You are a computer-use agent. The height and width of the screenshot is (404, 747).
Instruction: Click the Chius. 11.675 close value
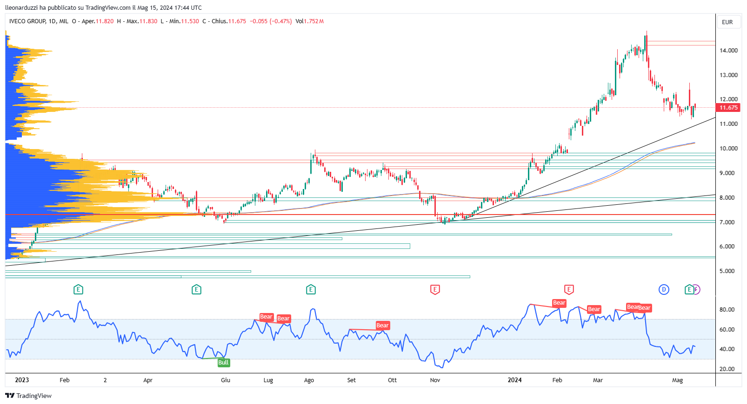[229, 21]
